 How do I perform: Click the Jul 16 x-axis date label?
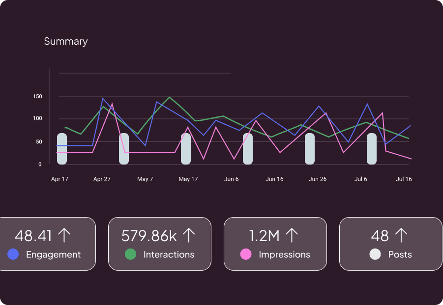(x=404, y=179)
